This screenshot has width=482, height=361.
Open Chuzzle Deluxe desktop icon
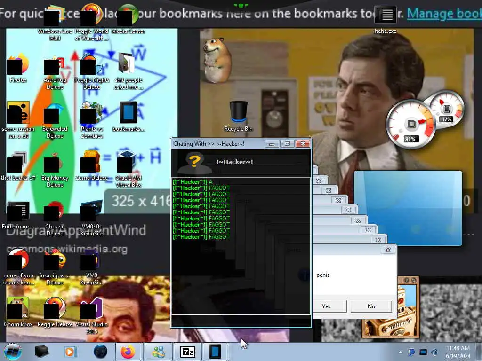click(55, 219)
